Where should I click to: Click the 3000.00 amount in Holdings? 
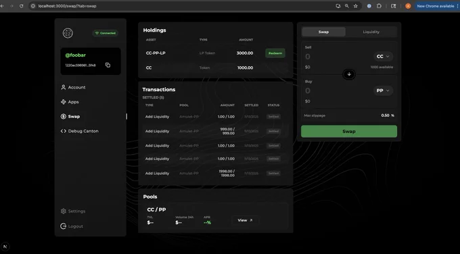245,53
